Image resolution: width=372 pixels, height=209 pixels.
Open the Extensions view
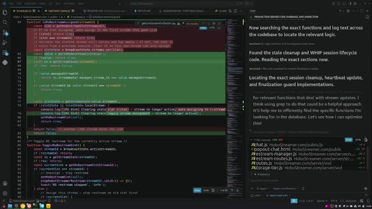[x=5, y=53]
